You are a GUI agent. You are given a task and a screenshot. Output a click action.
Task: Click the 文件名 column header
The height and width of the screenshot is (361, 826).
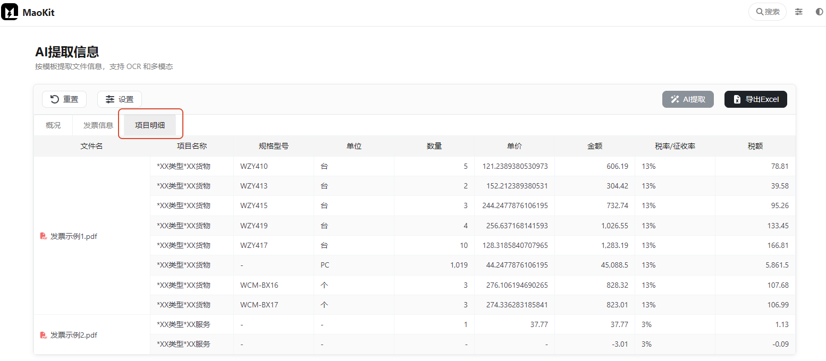tap(91, 146)
